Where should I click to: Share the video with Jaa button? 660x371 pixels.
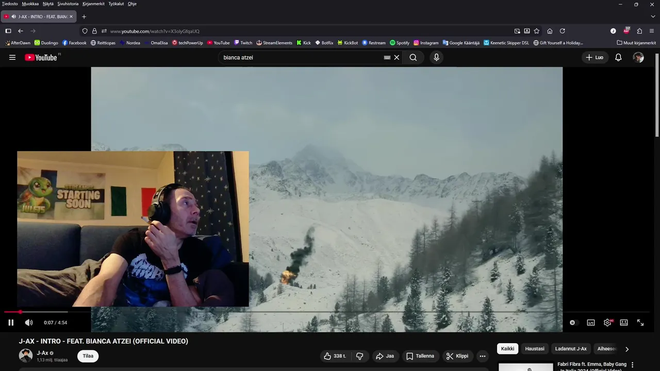click(x=385, y=356)
